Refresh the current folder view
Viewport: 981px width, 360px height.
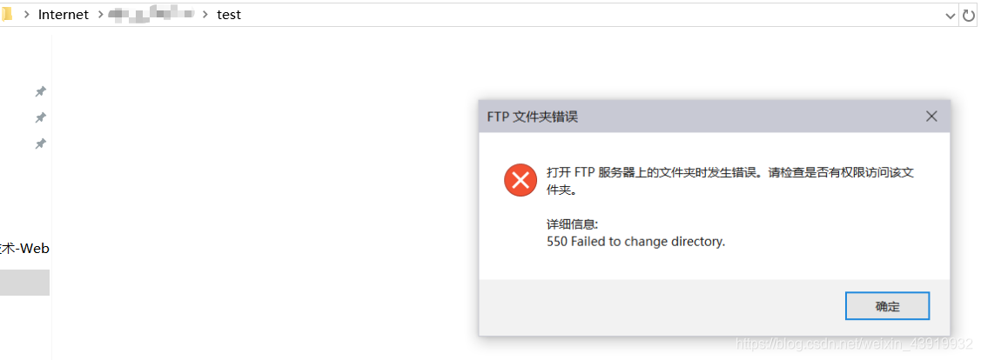point(969,16)
